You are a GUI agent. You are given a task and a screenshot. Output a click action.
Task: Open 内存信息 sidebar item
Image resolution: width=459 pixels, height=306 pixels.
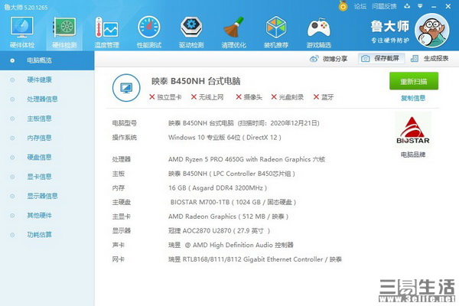coord(40,138)
